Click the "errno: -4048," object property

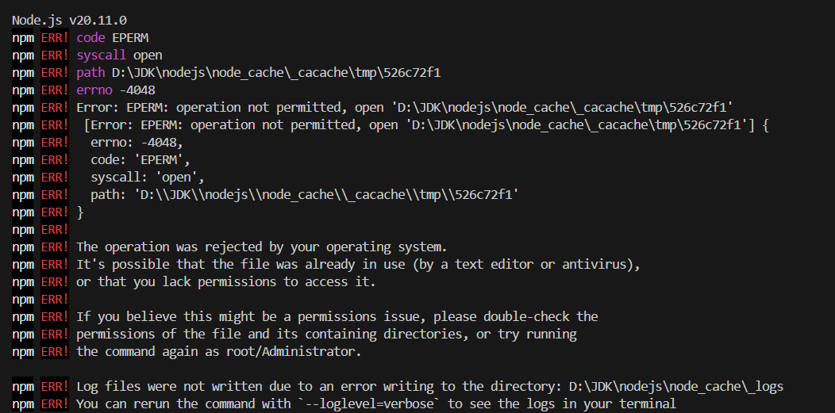coord(137,143)
